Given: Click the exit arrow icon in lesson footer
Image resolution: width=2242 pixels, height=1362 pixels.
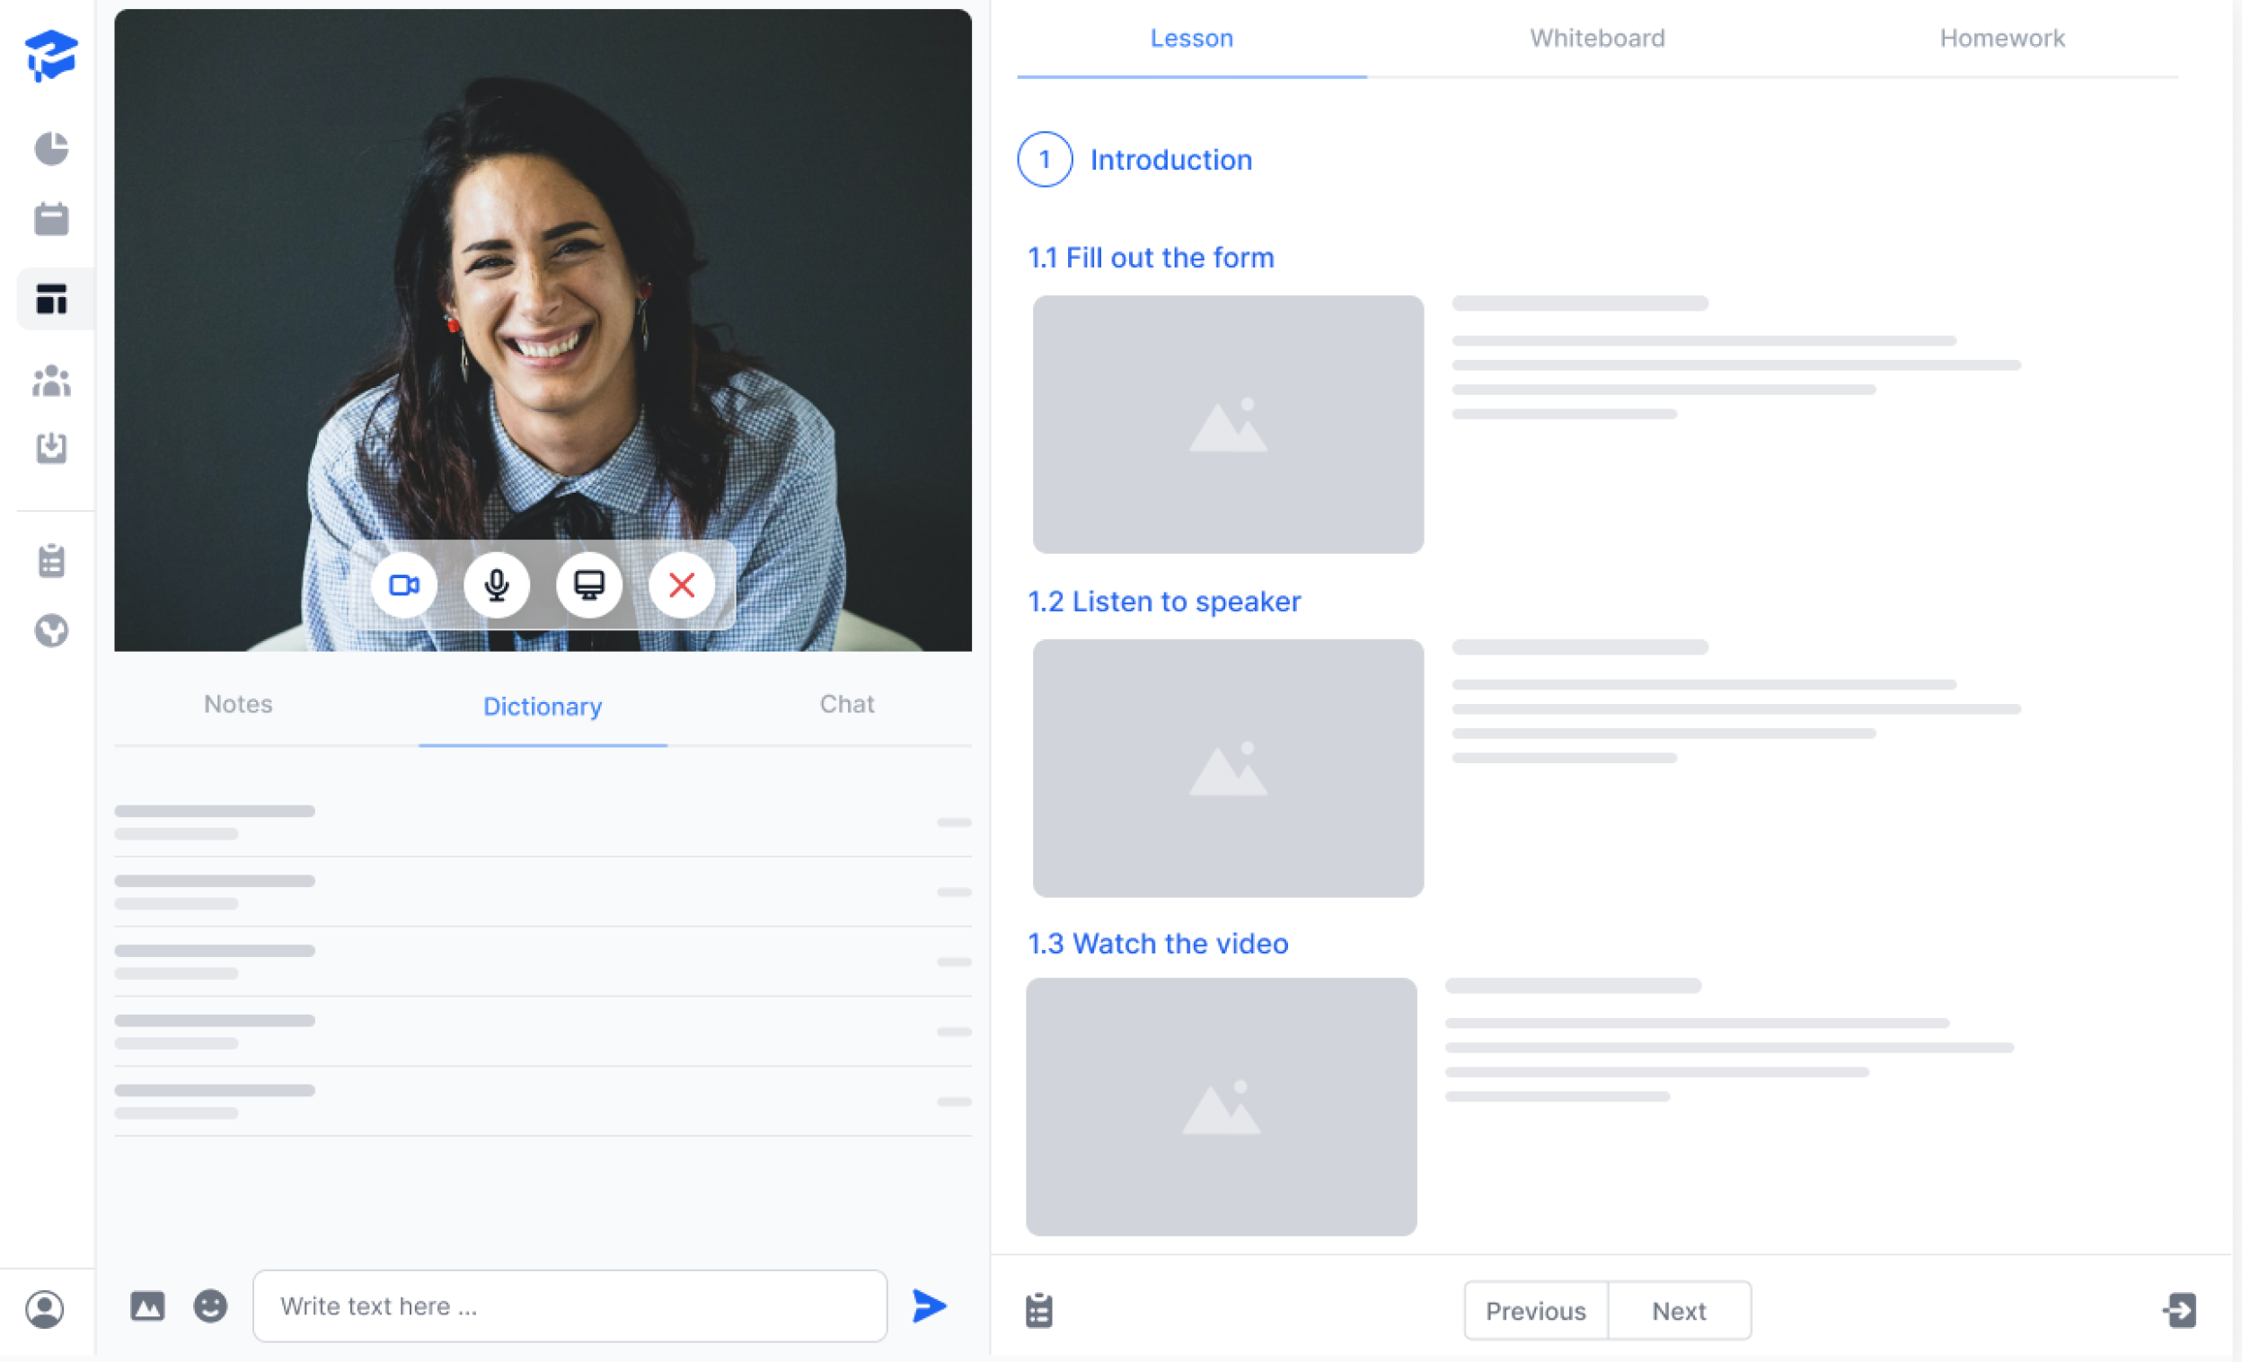Looking at the screenshot, I should pyautogui.click(x=2180, y=1311).
